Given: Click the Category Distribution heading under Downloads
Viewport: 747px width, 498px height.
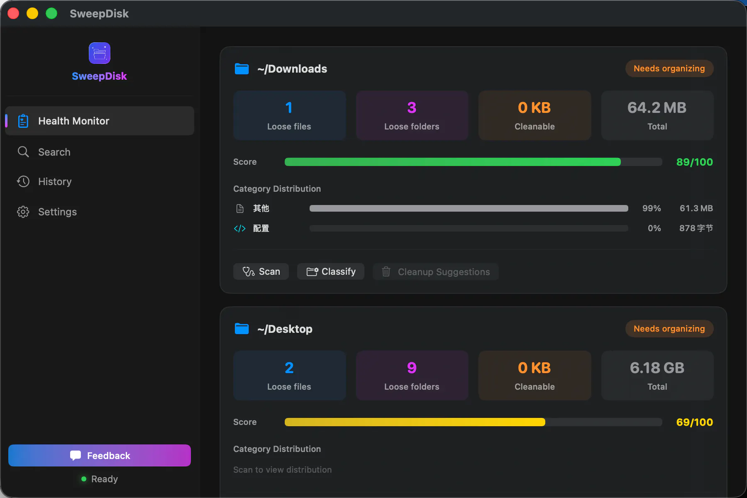Looking at the screenshot, I should pos(277,189).
